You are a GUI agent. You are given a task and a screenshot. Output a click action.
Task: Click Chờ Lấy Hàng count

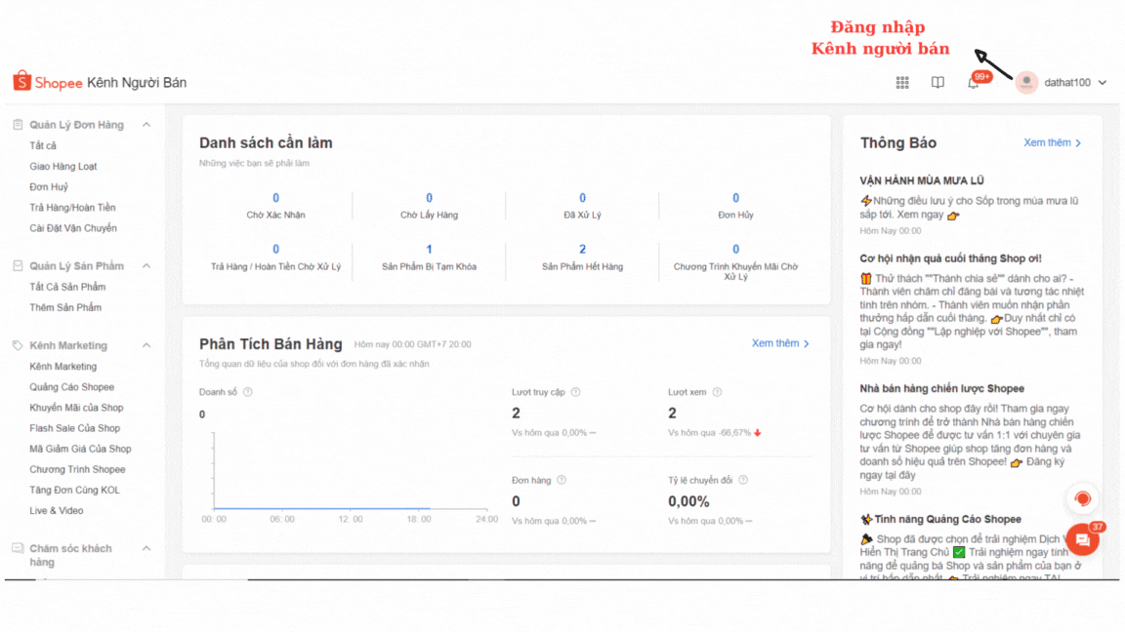coord(429,198)
